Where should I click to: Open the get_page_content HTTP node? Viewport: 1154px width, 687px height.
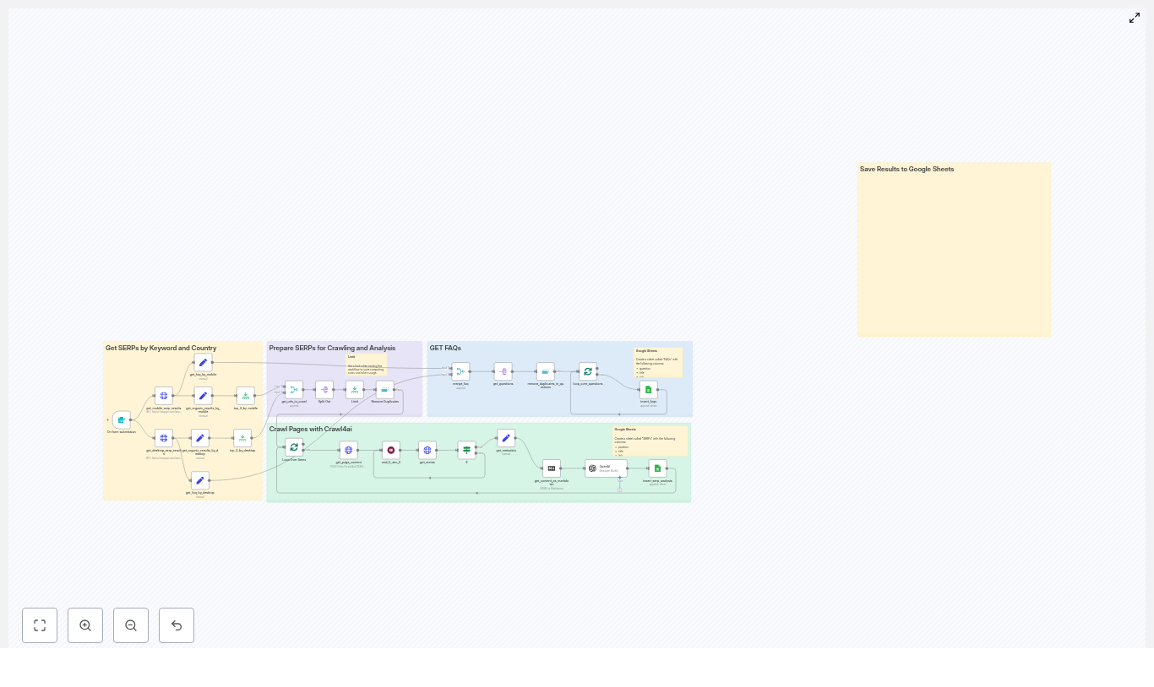(348, 450)
